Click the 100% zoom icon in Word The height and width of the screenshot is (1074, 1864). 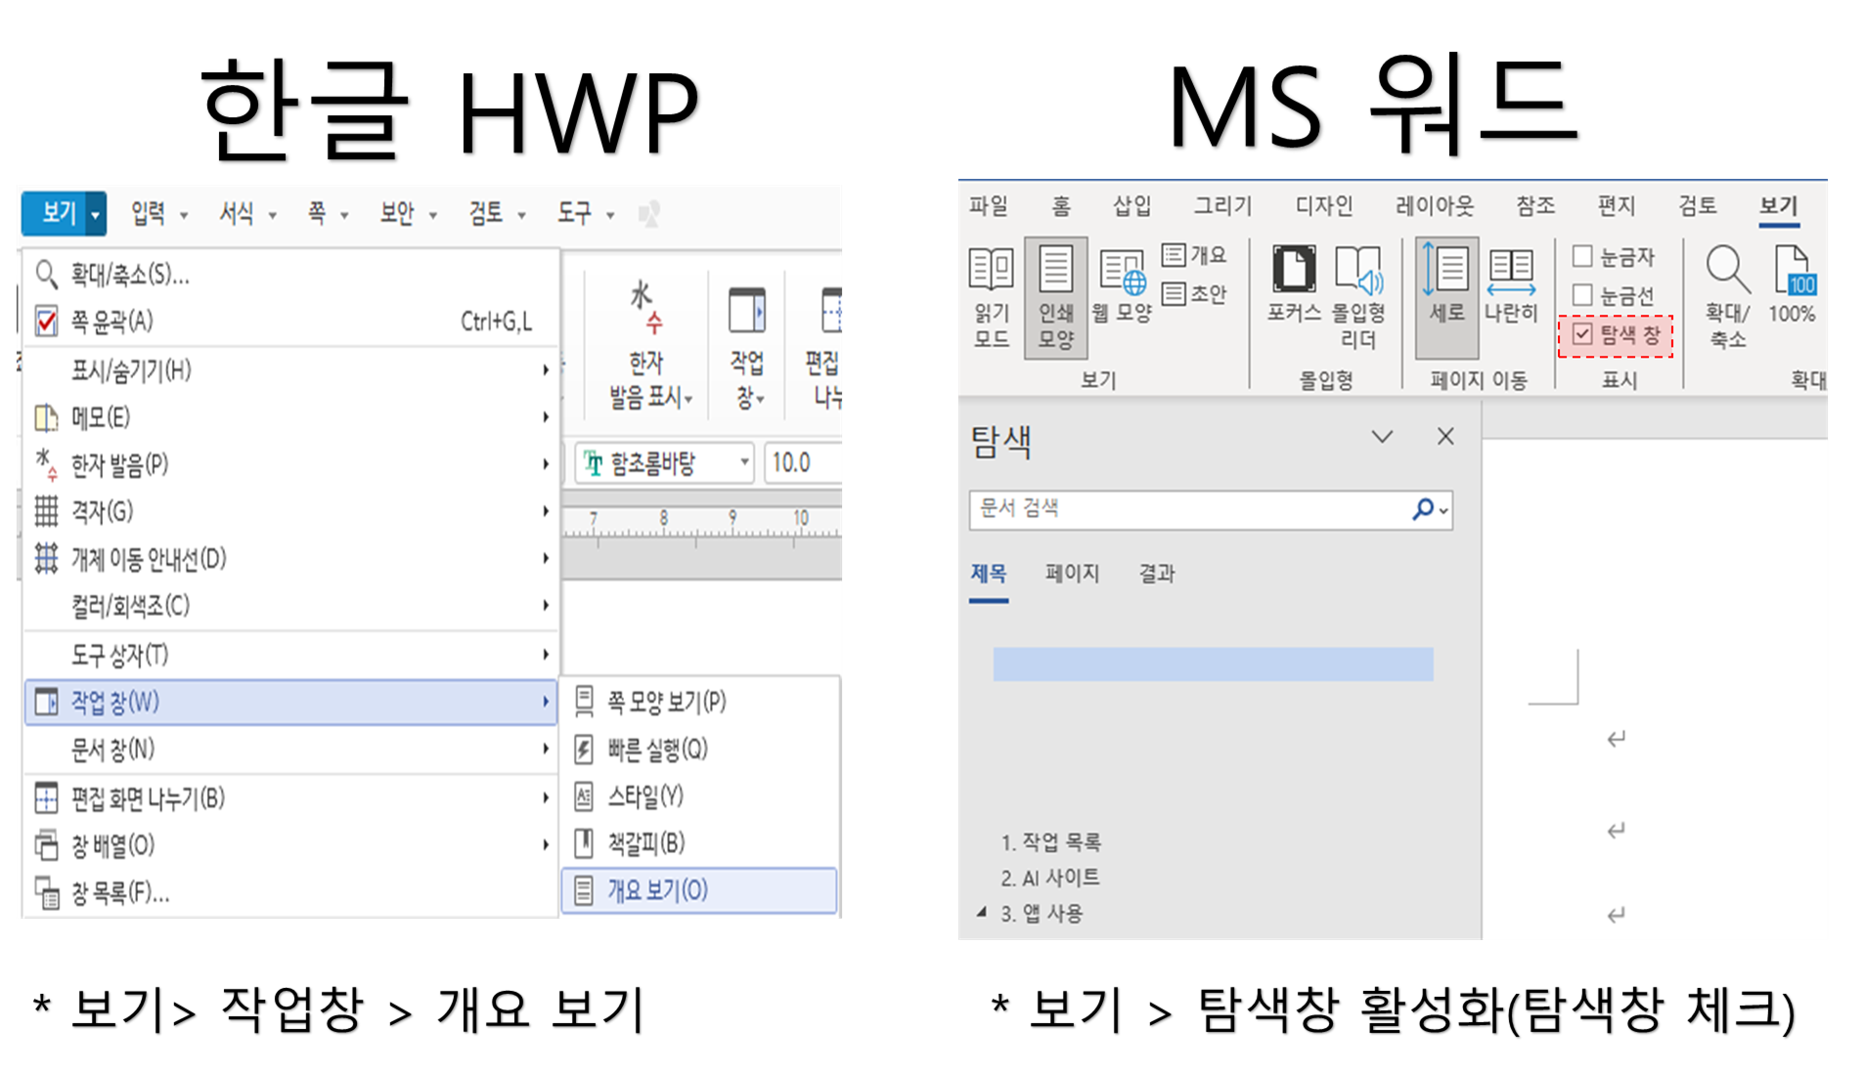tap(1792, 283)
